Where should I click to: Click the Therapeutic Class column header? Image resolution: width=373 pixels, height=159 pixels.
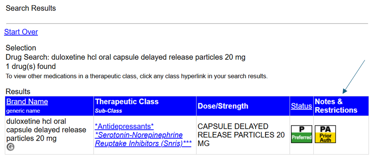(x=127, y=102)
